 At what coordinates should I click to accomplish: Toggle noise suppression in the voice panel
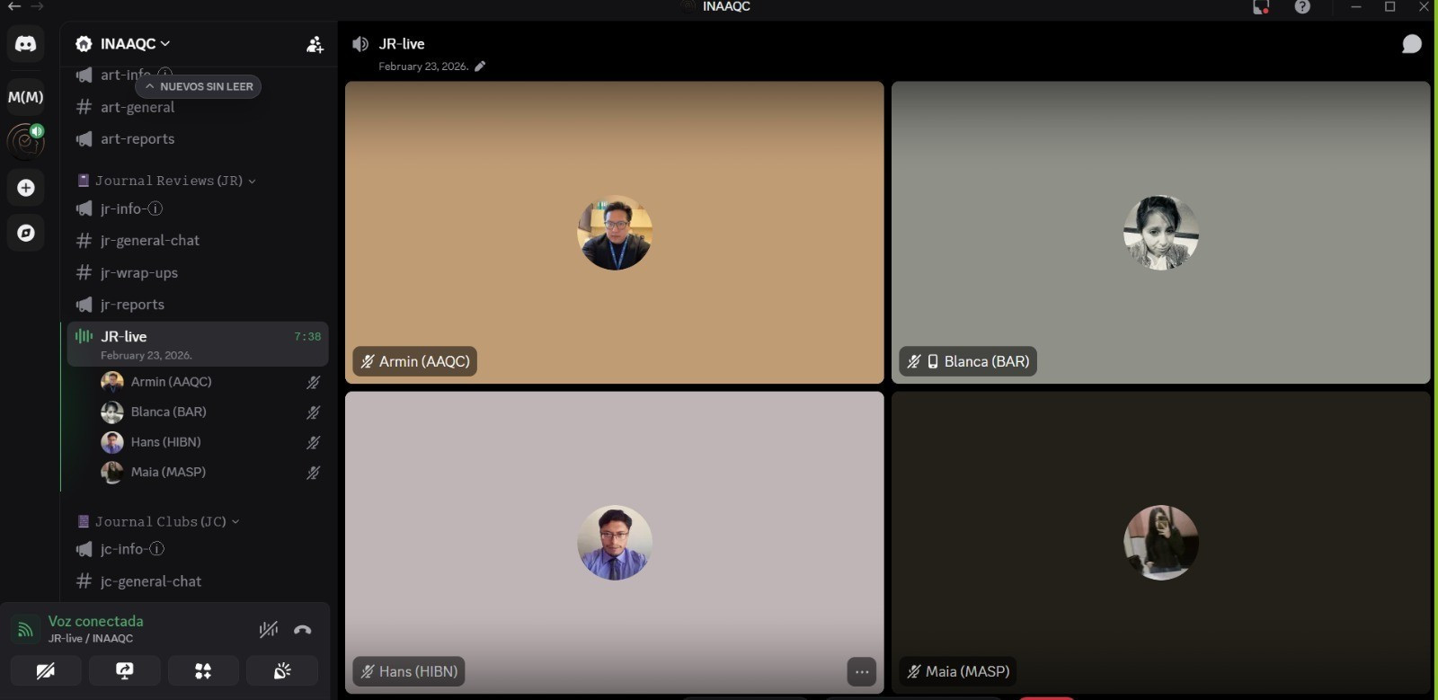[268, 630]
